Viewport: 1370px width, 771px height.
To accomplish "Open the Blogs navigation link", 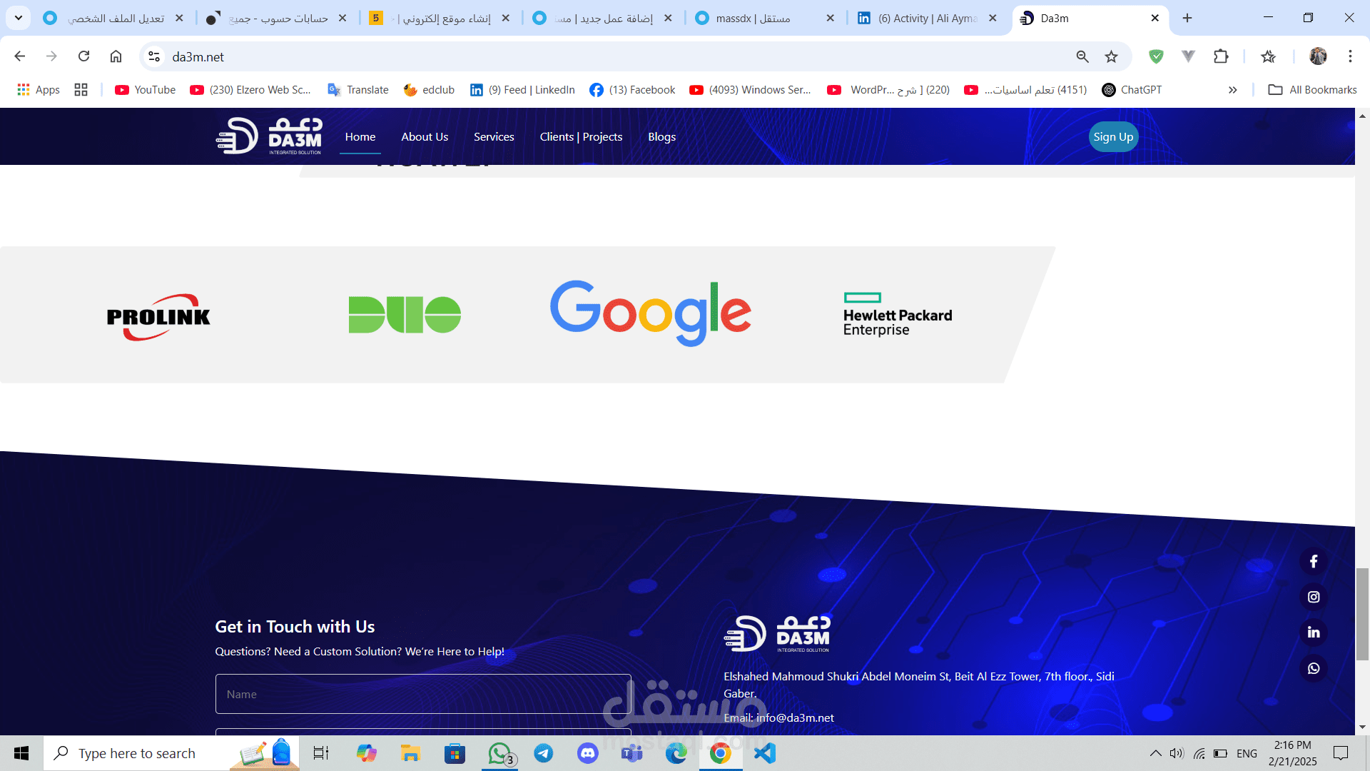I will [661, 137].
